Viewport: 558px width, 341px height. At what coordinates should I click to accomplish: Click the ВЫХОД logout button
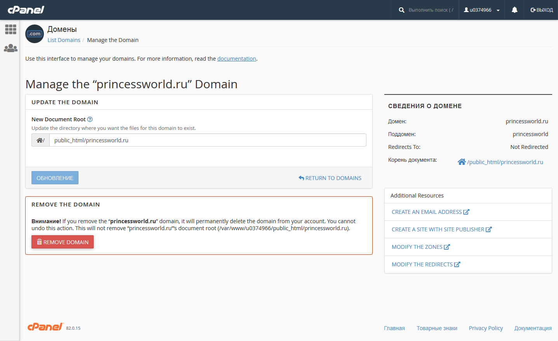542,10
